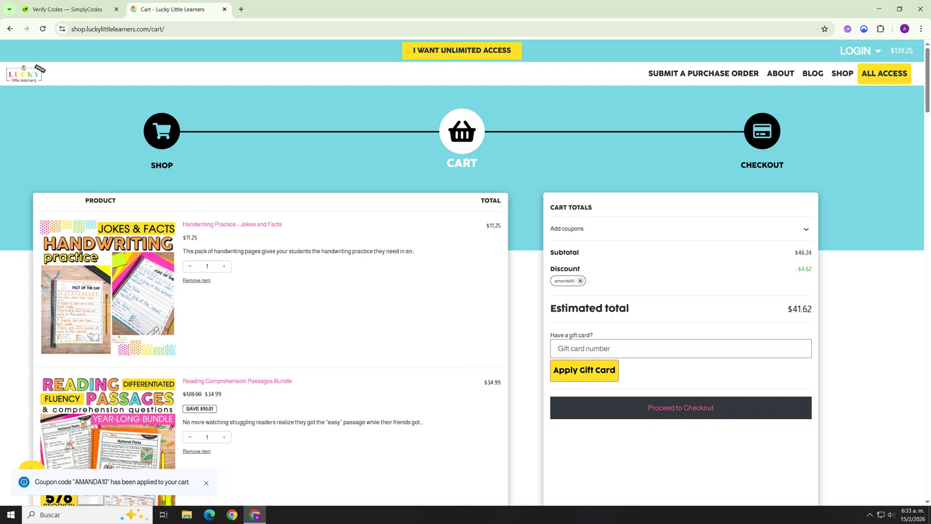The height and width of the screenshot is (524, 931).
Task: Open the Extensions puzzle icon
Action: 880,29
